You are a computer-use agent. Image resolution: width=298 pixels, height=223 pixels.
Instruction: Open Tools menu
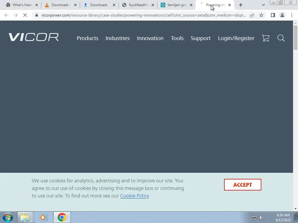tap(177, 38)
